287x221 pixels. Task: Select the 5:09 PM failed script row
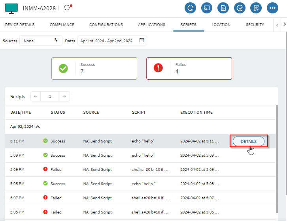click(119, 170)
